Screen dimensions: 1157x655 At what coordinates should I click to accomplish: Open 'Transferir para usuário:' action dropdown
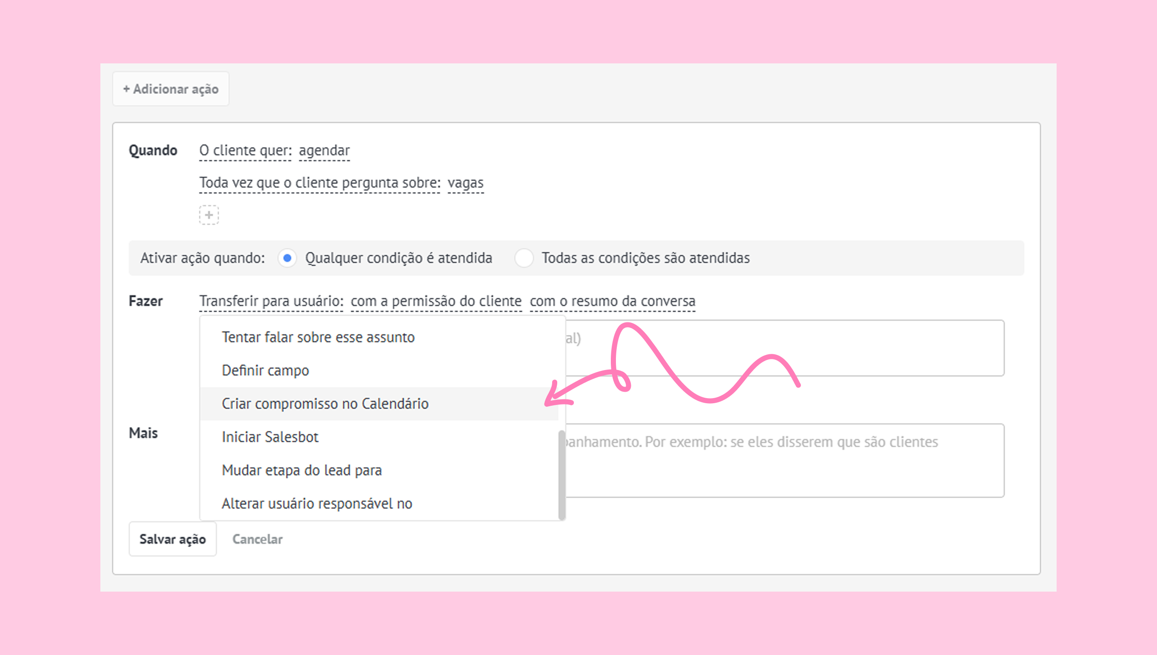[271, 301]
